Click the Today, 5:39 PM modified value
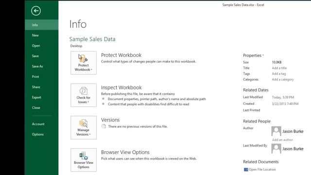Viewport: 311px width, 175px height. [283, 97]
